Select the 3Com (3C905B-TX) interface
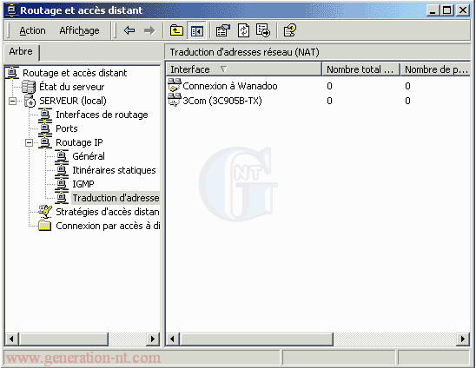 [222, 101]
